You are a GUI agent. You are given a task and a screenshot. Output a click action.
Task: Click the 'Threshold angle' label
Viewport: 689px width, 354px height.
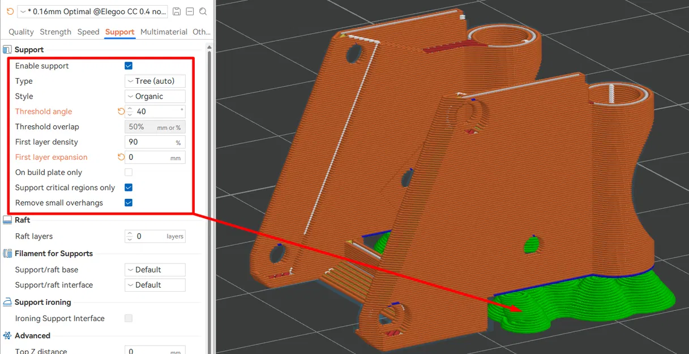click(x=44, y=112)
